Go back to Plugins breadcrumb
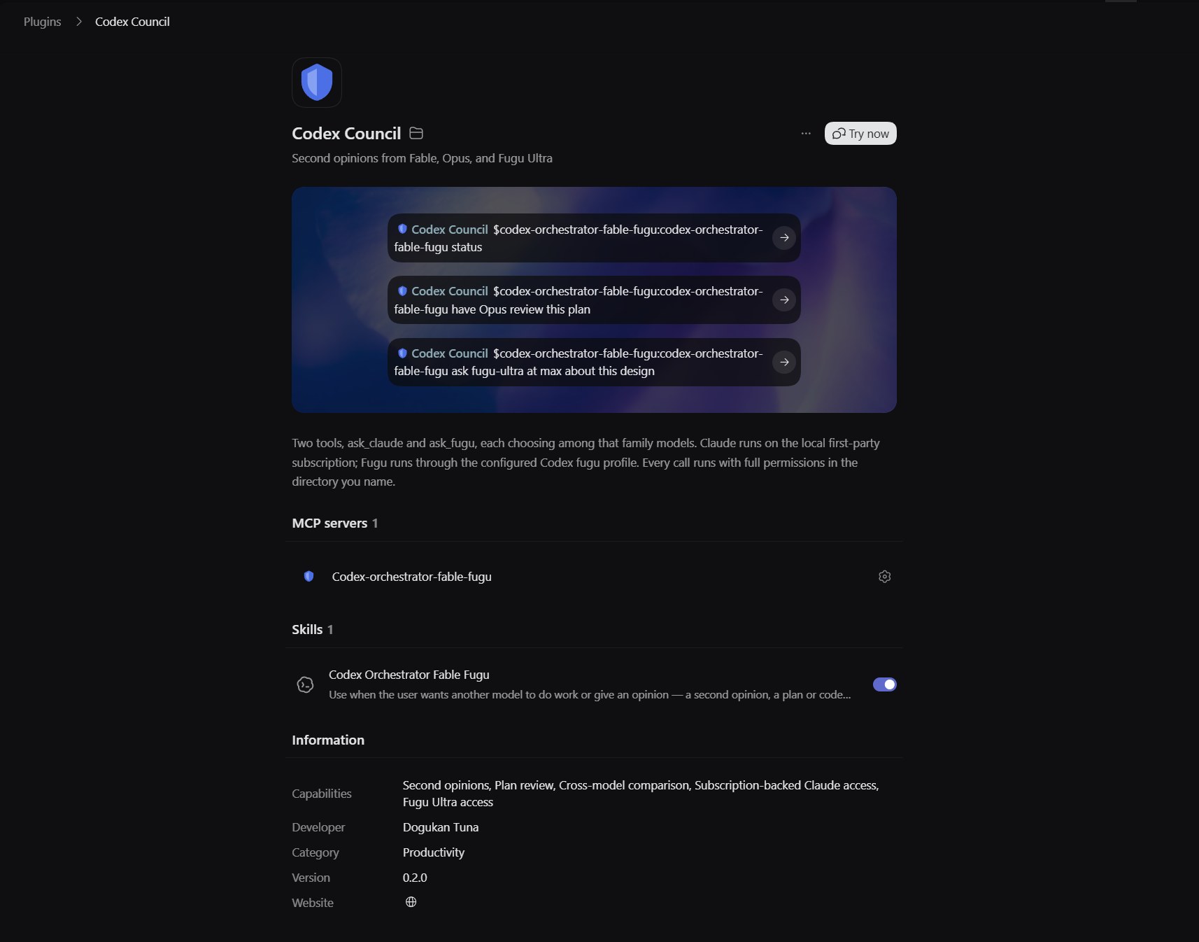This screenshot has height=942, width=1199. (x=43, y=22)
